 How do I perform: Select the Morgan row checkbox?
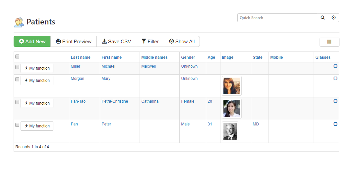tap(17, 79)
